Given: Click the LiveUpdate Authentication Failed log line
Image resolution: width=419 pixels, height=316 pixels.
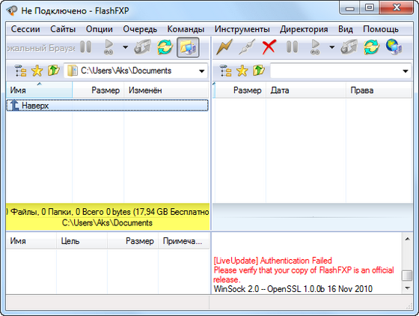Looking at the screenshot, I should pos(273,261).
